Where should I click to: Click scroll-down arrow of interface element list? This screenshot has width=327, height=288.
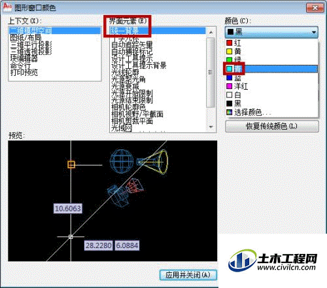211,127
